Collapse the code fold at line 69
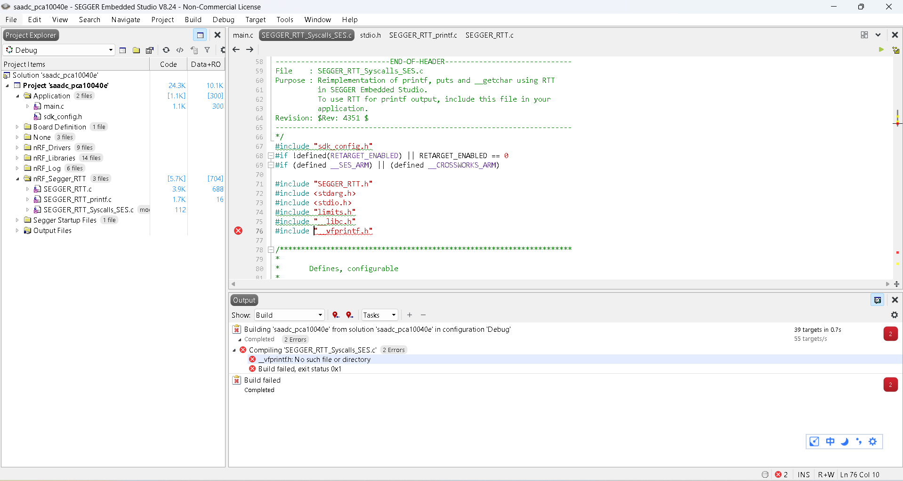This screenshot has height=481, width=903. [x=271, y=165]
